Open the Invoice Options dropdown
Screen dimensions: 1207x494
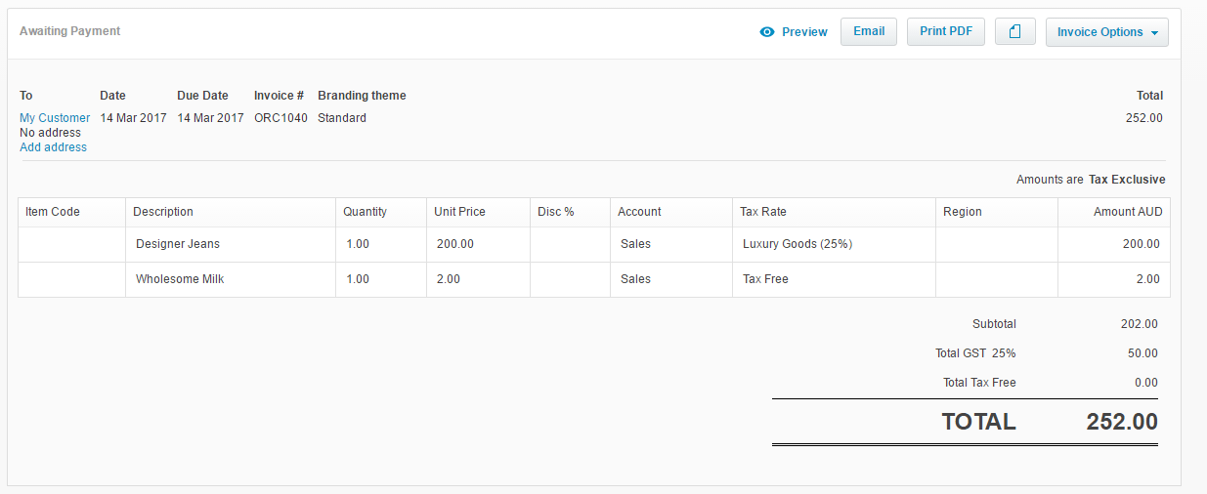pos(1107,32)
